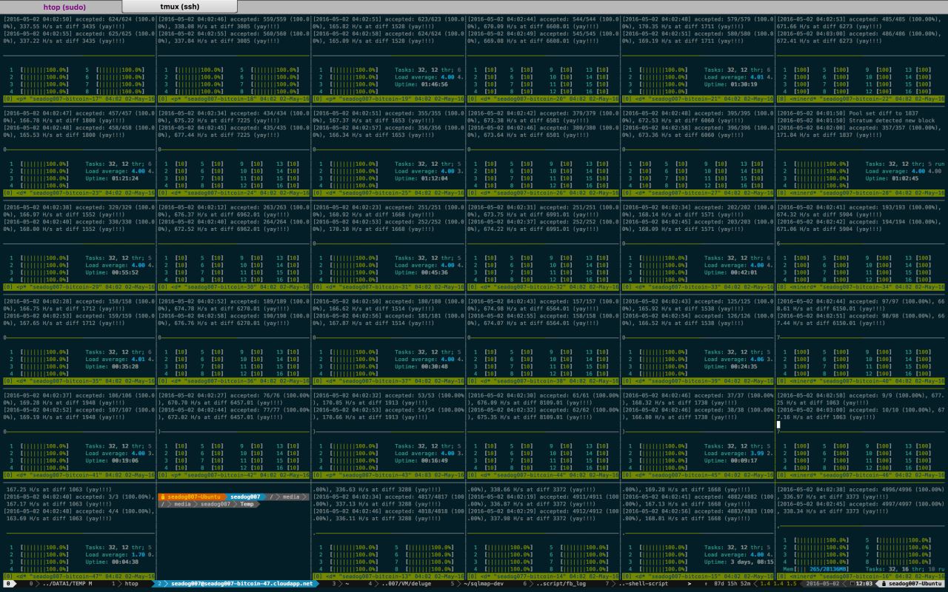The width and height of the screenshot is (948, 592).
Task: Click the 2016-05-02 date in status bar
Action: (x=822, y=584)
